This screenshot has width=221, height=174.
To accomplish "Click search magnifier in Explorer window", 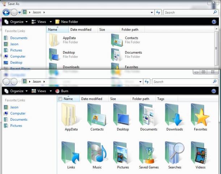I will click(215, 82).
